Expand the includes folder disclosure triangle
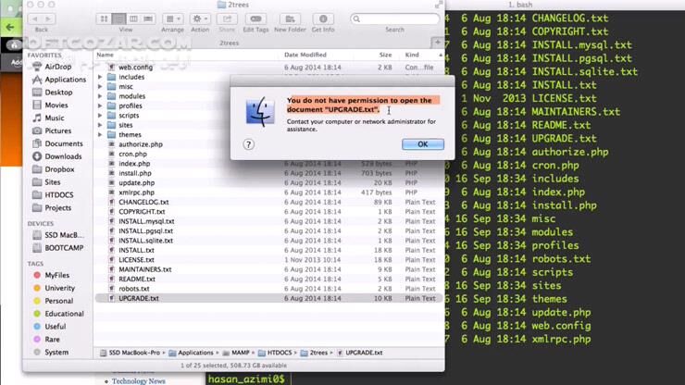Screen dimensions: 685x385 click(100, 77)
